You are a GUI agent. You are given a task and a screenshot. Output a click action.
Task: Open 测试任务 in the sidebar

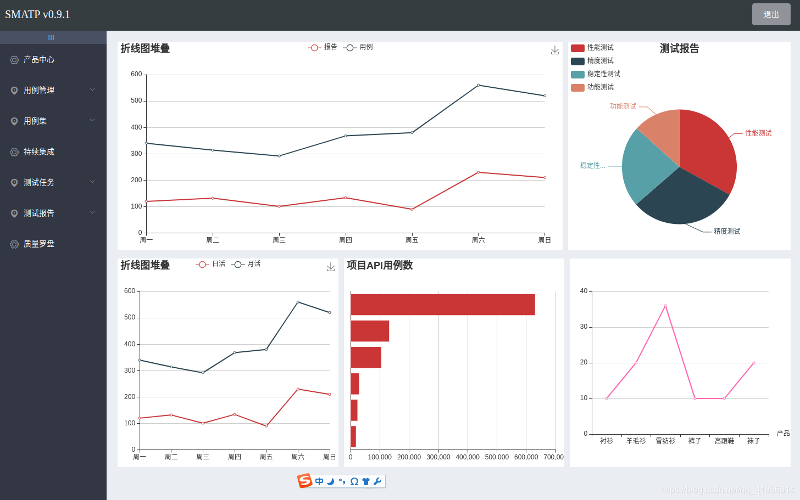pos(53,182)
